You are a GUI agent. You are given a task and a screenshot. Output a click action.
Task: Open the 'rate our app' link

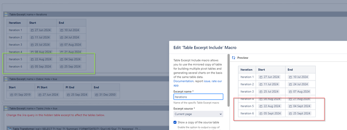[x=198, y=83]
